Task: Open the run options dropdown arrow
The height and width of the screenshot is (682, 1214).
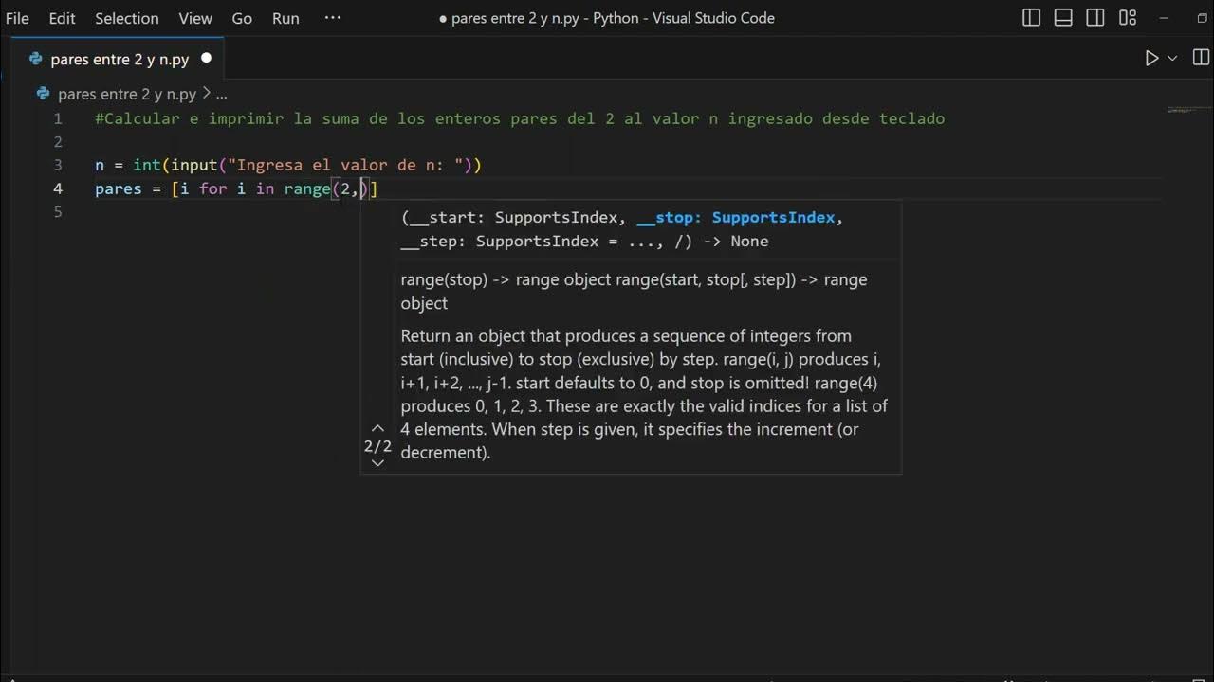Action: click(1172, 59)
